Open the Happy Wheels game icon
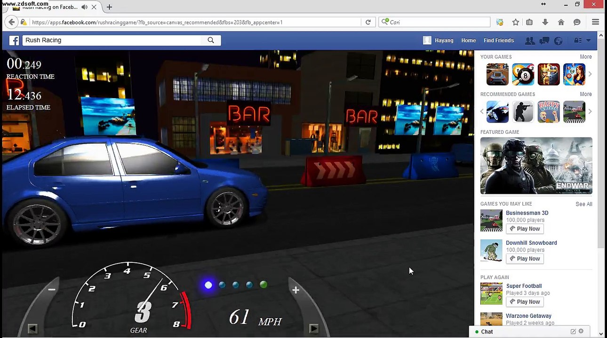 click(x=549, y=112)
